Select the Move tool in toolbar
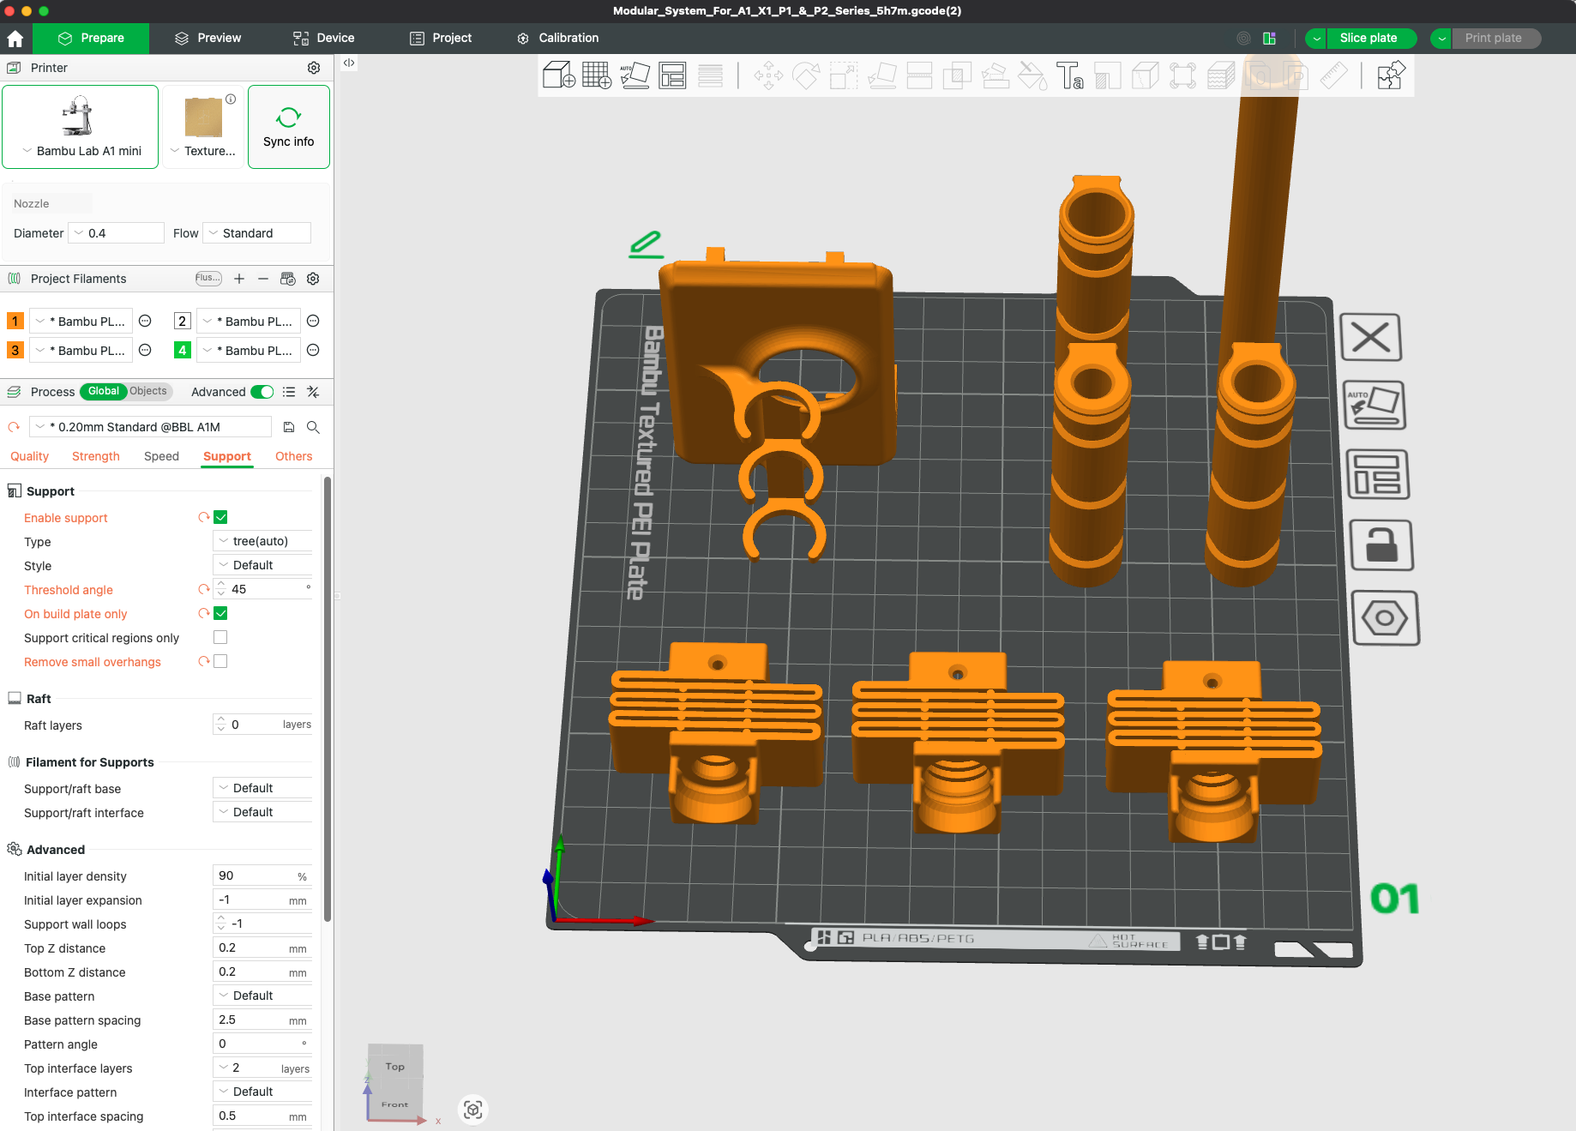1576x1131 pixels. 768,75
